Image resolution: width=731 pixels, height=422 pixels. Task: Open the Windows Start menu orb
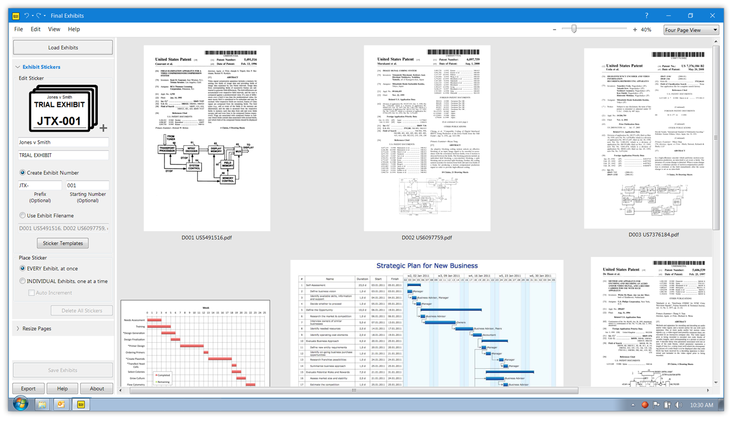coord(20,404)
